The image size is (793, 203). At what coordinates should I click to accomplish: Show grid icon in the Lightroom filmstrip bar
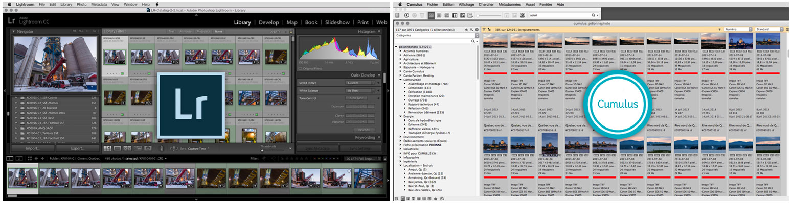pos(30,158)
